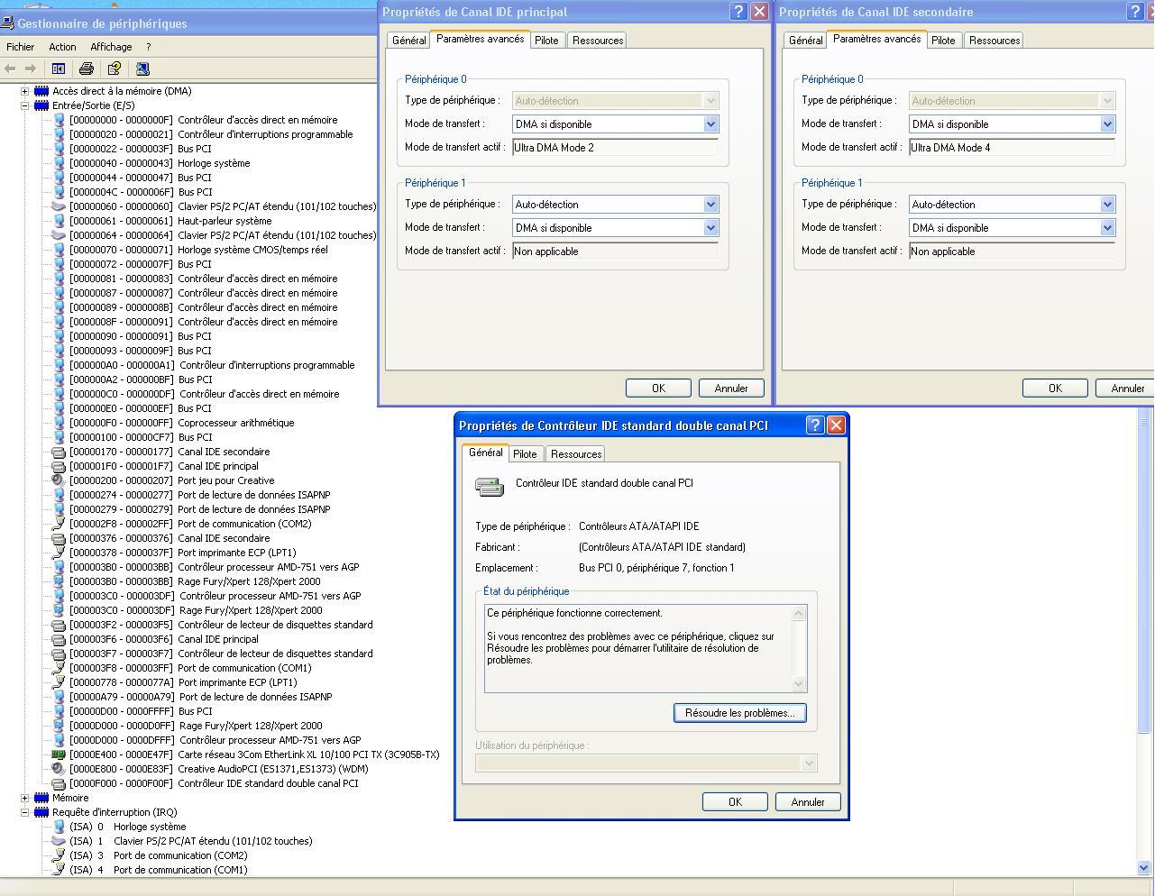1155x896 pixels.
Task: Click OK in Canal IDE secondaire window
Action: [x=1055, y=389]
